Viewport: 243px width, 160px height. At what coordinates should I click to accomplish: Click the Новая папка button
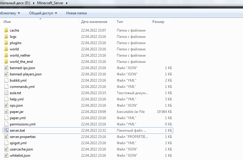pyautogui.click(x=76, y=13)
